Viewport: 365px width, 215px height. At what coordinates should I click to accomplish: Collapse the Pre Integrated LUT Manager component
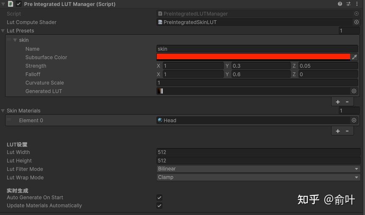(3, 4)
